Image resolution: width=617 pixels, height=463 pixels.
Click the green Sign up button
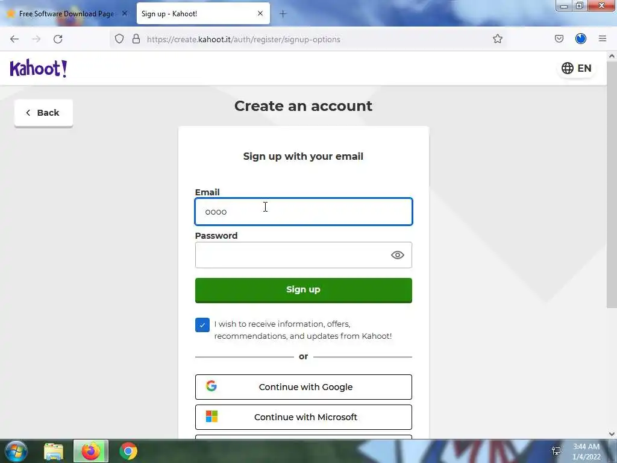304,290
